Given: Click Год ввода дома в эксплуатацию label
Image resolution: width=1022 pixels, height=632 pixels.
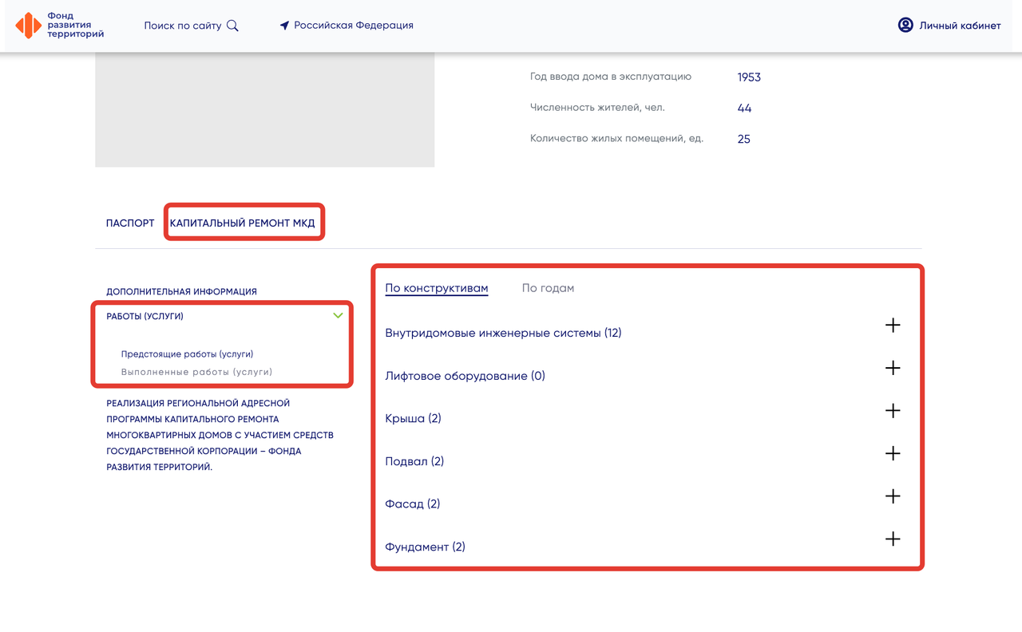Looking at the screenshot, I should pos(611,77).
